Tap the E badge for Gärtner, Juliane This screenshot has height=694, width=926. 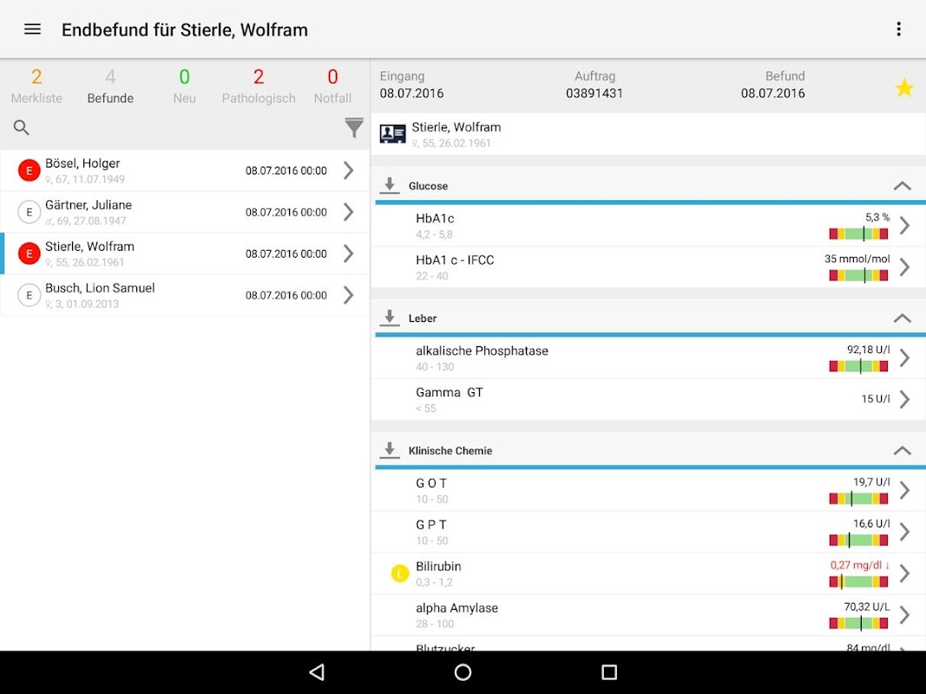pos(29,212)
